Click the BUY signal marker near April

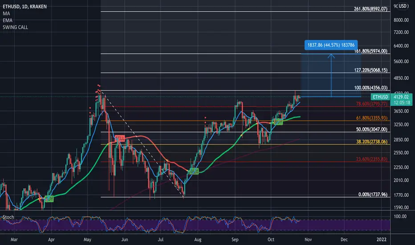pyautogui.click(x=49, y=199)
